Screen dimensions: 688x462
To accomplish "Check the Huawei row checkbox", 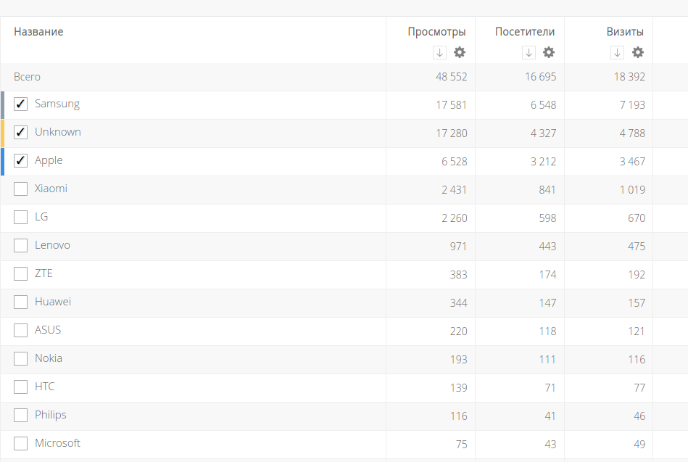I will 21,302.
